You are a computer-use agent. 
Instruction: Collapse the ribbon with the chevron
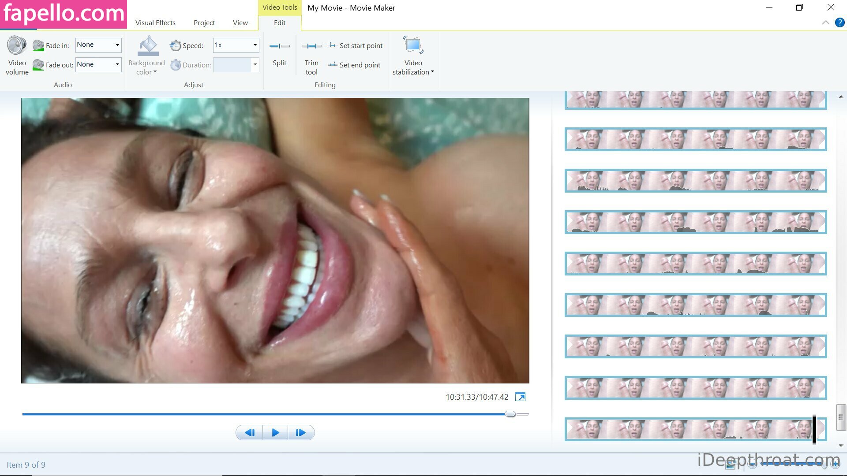click(825, 23)
